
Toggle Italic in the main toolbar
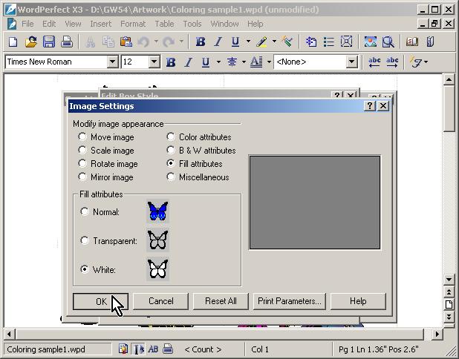click(218, 42)
